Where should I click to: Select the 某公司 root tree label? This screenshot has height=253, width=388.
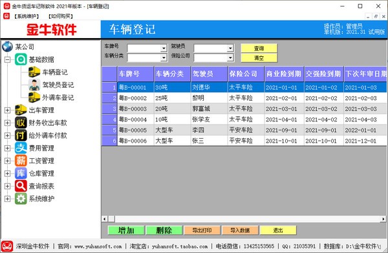[25, 46]
